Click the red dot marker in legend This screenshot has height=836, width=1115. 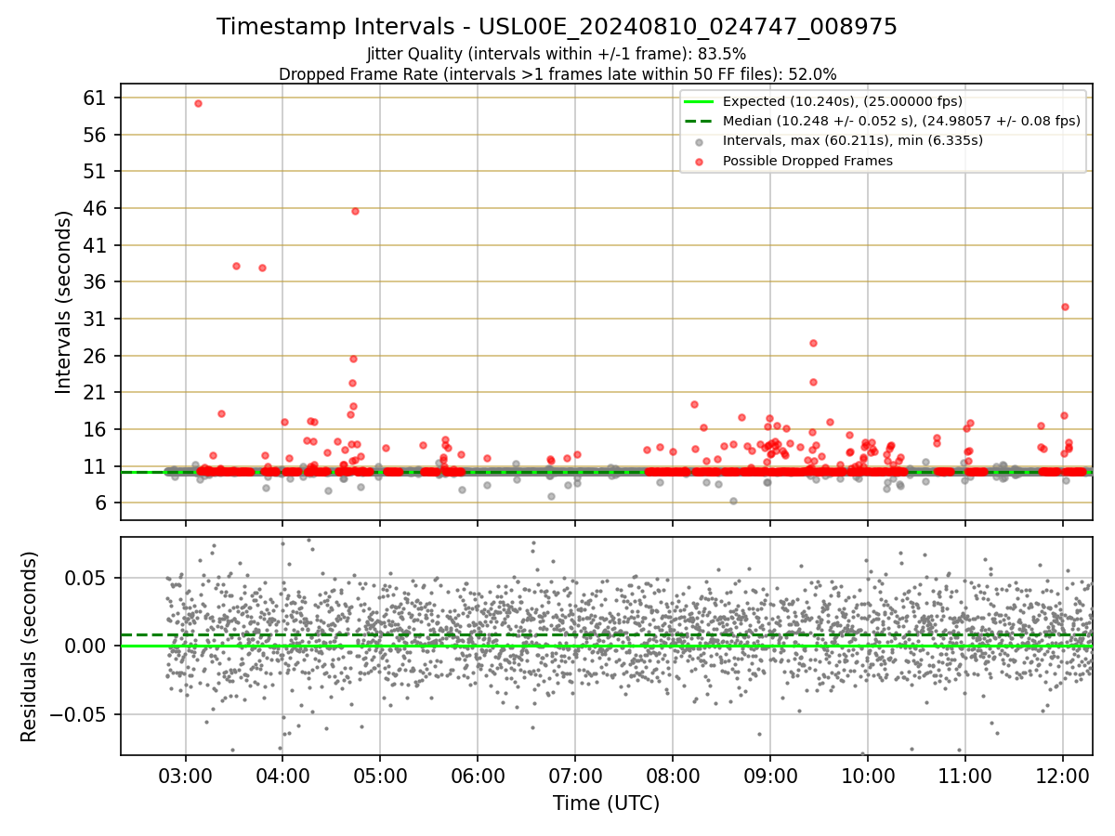[x=699, y=161]
